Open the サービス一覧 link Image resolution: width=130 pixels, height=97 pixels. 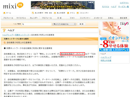pyautogui.click(x=123, y=7)
